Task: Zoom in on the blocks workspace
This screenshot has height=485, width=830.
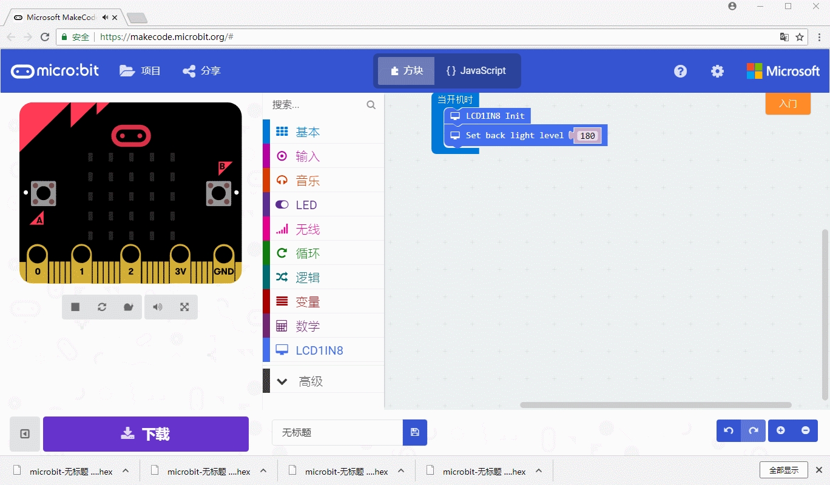Action: (x=780, y=430)
